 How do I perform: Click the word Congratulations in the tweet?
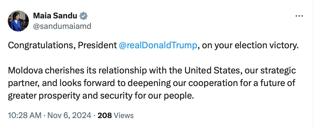point(39,45)
